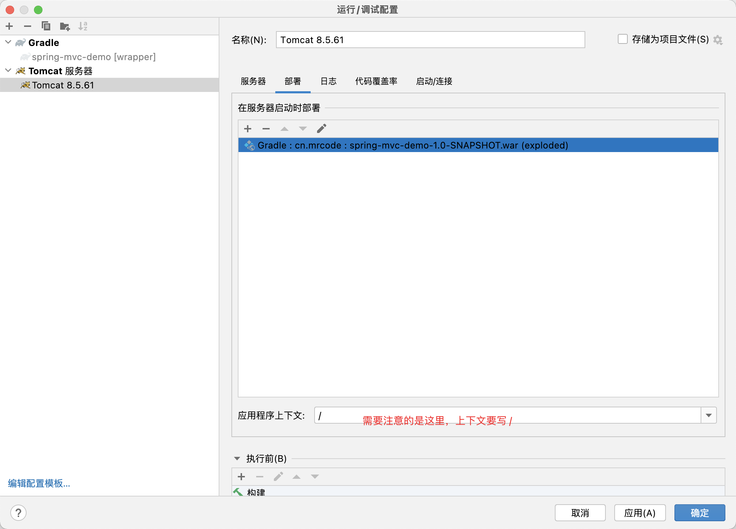Copy configuration icon in left toolbar
The height and width of the screenshot is (529, 736).
[46, 26]
